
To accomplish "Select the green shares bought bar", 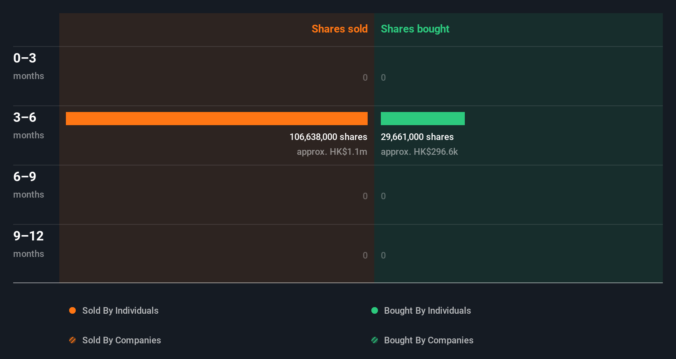I will [423, 119].
